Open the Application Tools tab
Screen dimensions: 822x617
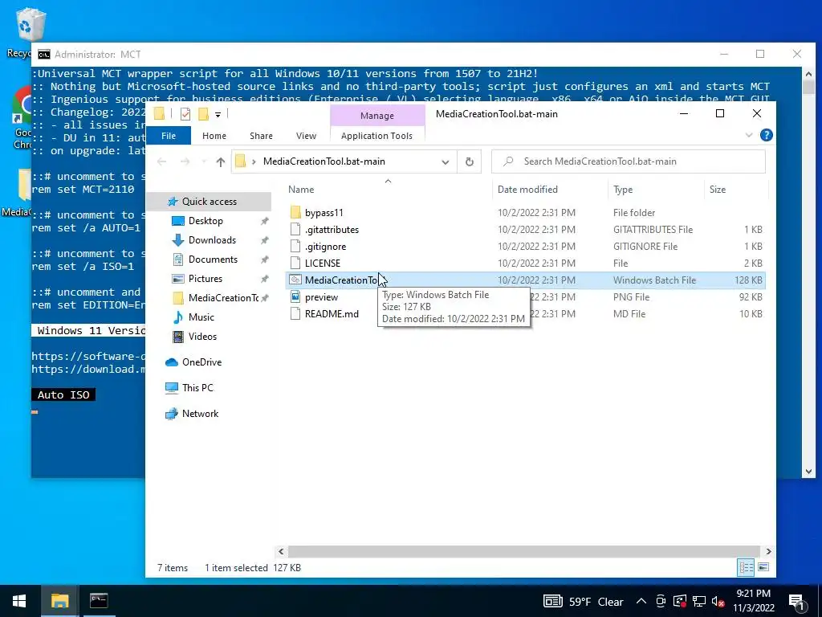(x=376, y=135)
